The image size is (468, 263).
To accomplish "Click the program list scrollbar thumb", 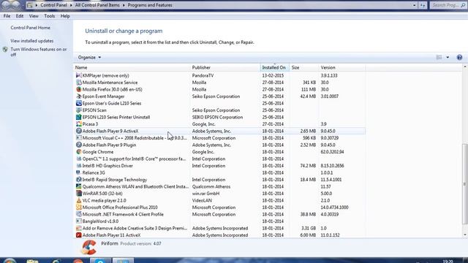I will (465, 183).
